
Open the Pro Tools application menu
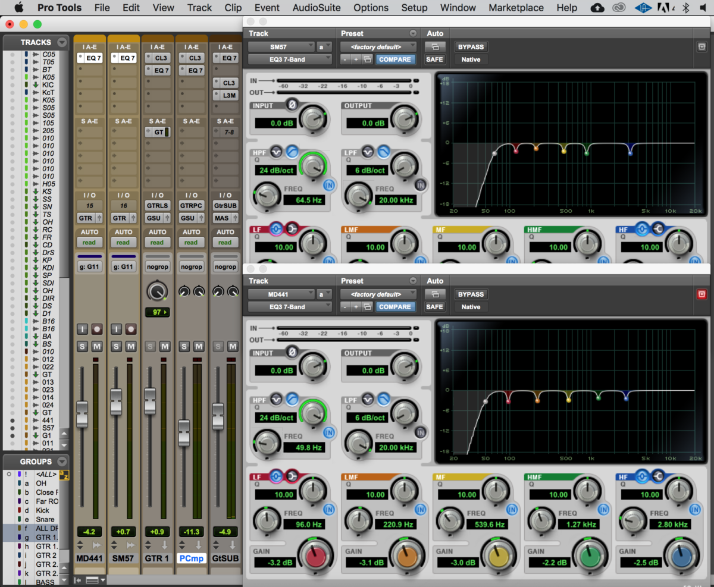(x=59, y=8)
